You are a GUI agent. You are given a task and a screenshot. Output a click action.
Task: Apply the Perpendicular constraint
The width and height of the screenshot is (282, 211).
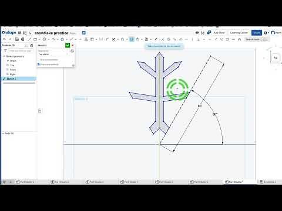tap(198, 39)
